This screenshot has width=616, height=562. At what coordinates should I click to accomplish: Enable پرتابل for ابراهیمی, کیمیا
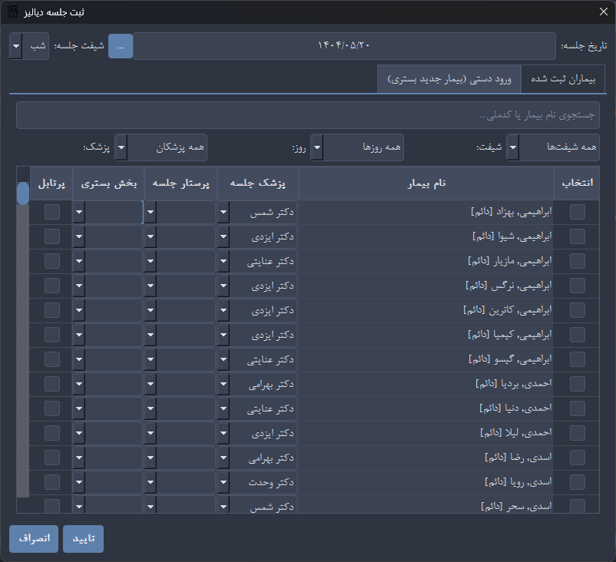point(52,335)
